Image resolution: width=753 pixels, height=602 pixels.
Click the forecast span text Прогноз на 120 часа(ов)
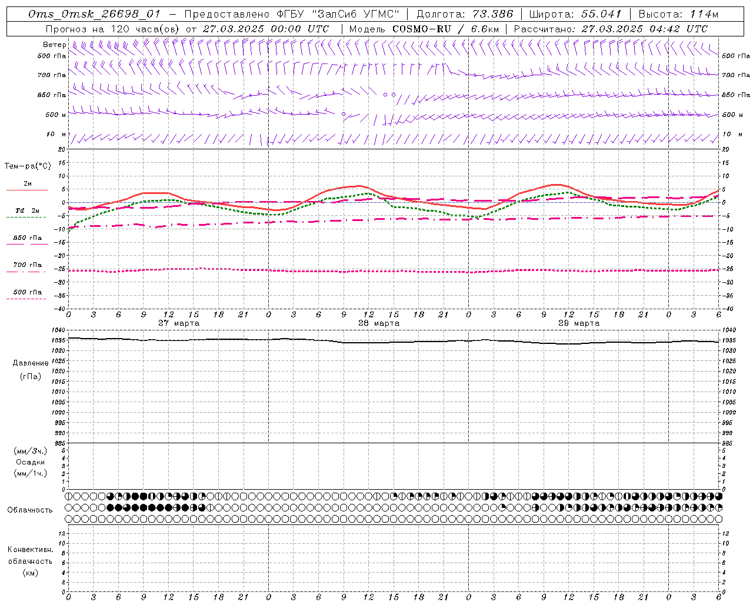pos(113,29)
